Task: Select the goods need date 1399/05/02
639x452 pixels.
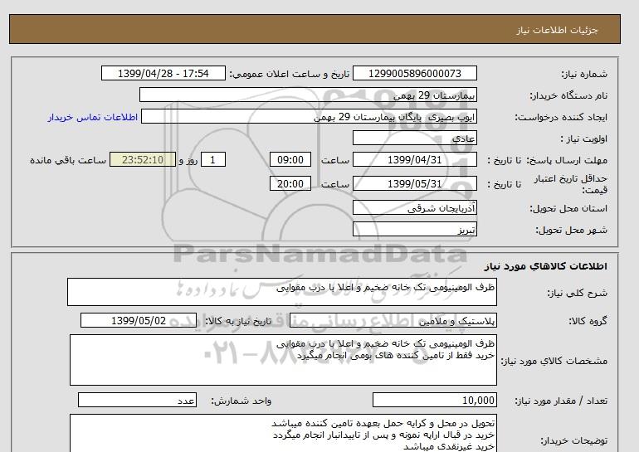Action: (139, 320)
